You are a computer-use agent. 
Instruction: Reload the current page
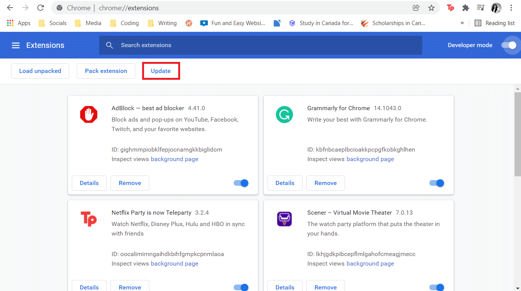(40, 8)
